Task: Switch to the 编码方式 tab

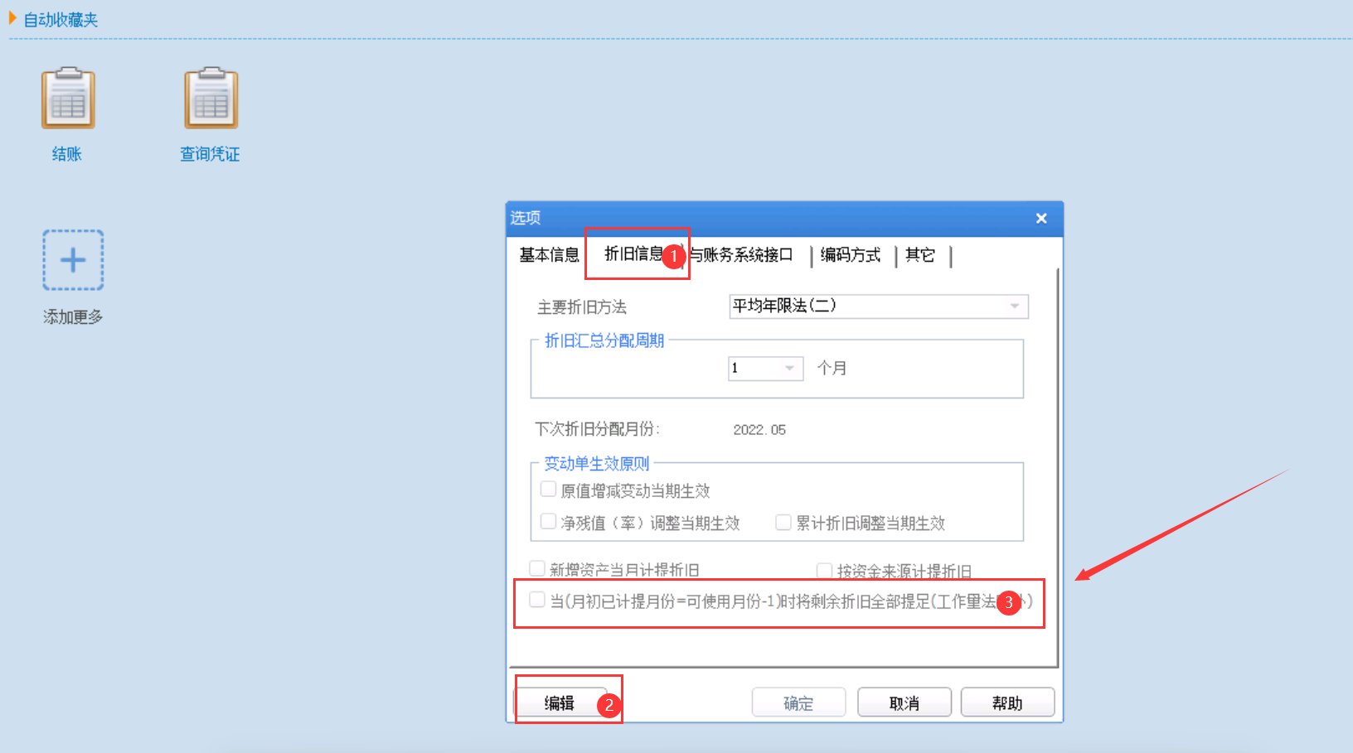Action: [850, 255]
